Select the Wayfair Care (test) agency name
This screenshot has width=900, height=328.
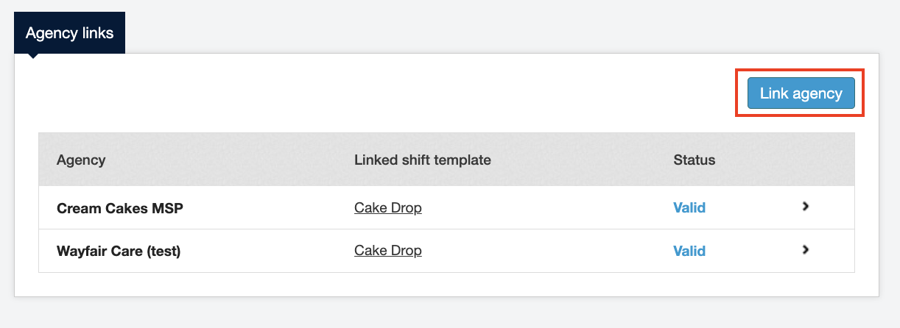pos(119,251)
